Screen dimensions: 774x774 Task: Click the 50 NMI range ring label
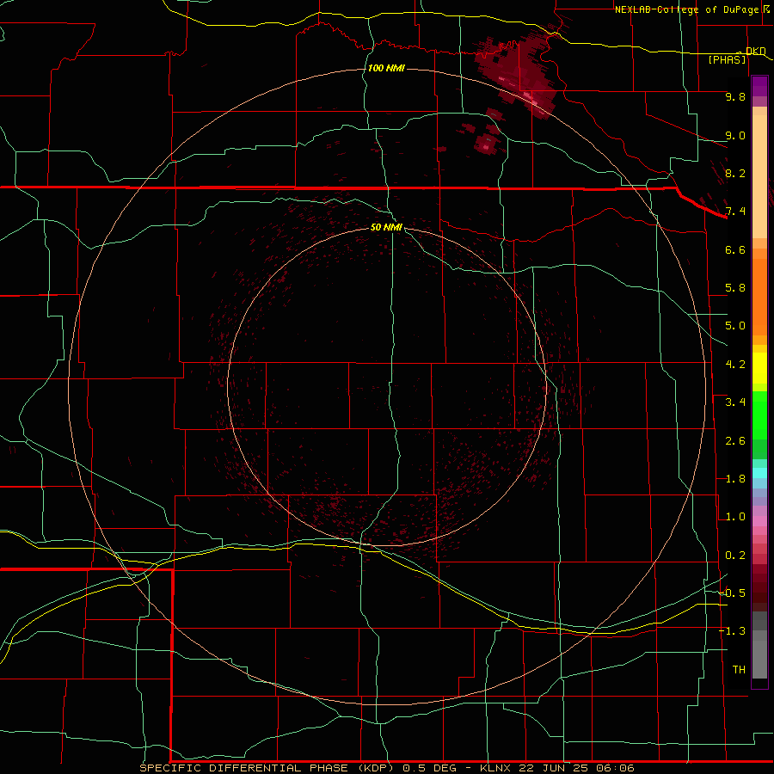pos(386,227)
